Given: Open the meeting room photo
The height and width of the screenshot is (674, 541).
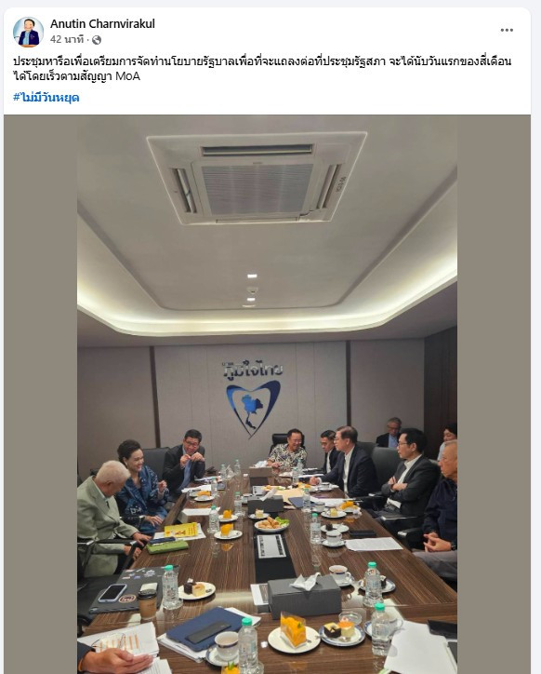Looking at the screenshot, I should coord(267,394).
